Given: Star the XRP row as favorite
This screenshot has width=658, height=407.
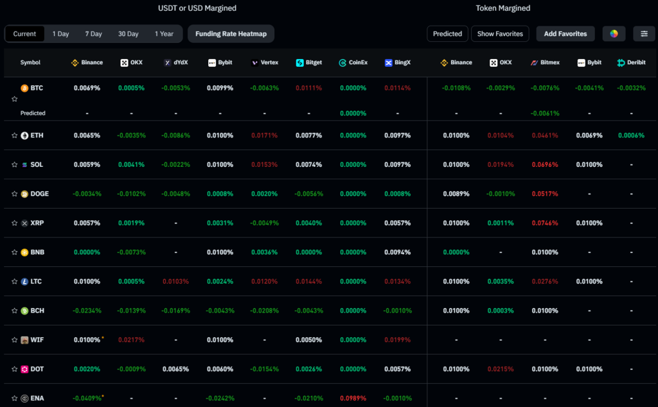Looking at the screenshot, I should (14, 223).
